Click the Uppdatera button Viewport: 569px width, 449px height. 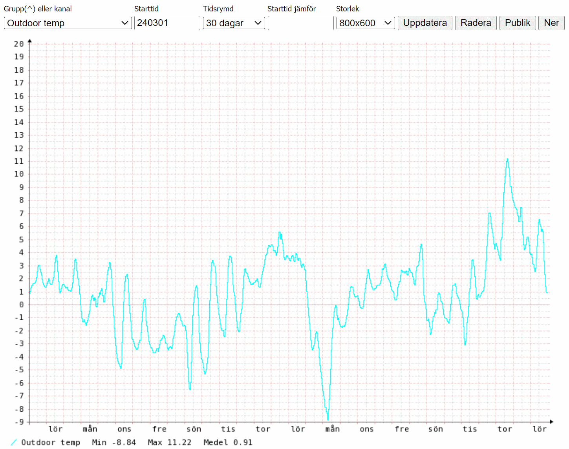[x=425, y=23]
